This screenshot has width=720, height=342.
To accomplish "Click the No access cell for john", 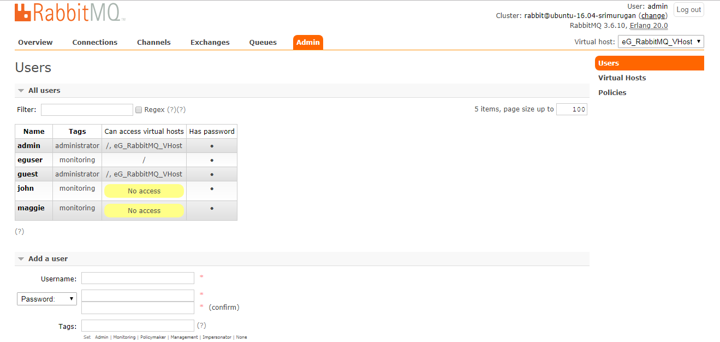I will [x=144, y=191].
